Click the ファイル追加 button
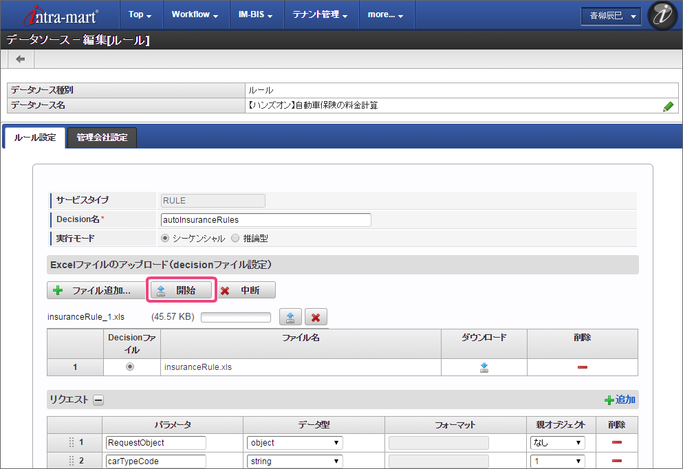Viewport: 683px width, 469px height. (92, 290)
